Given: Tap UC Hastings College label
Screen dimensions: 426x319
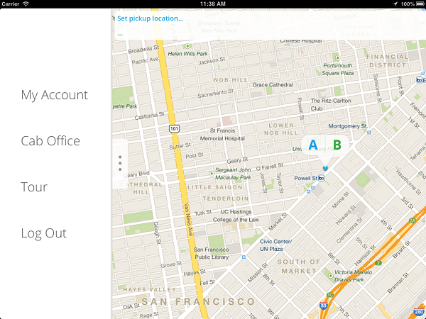Looking at the screenshot, I should [x=236, y=216].
